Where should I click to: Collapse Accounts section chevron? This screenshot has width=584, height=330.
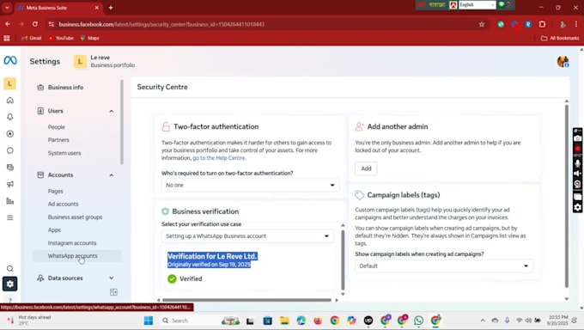[112, 175]
